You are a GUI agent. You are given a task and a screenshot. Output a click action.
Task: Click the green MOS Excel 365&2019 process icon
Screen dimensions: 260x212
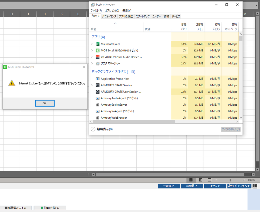[x=98, y=51]
